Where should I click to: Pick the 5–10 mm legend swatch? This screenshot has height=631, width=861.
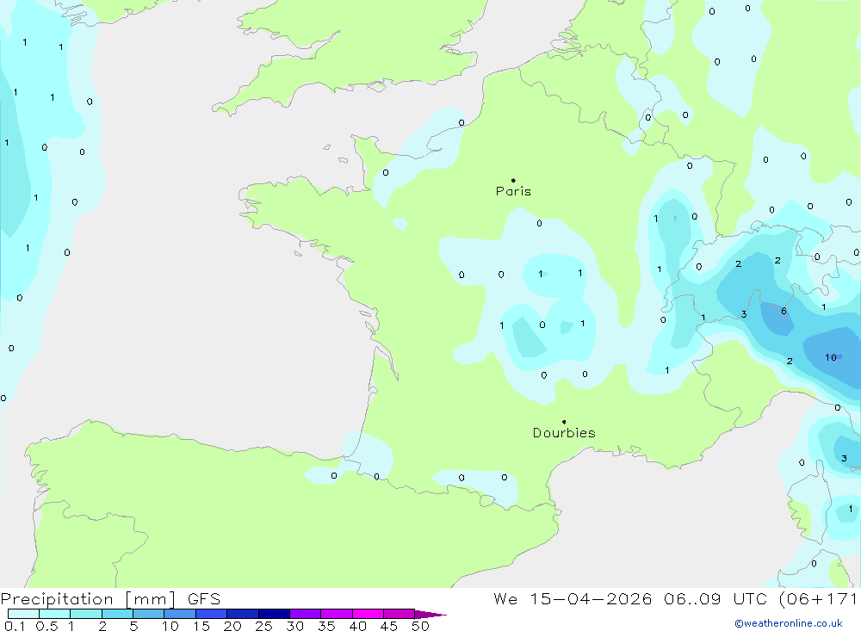coord(149,614)
